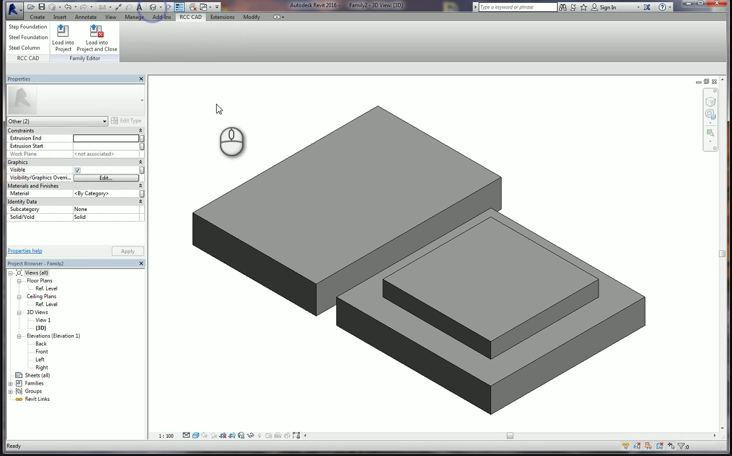732x456 pixels.
Task: Undo the last action
Action: click(x=68, y=7)
